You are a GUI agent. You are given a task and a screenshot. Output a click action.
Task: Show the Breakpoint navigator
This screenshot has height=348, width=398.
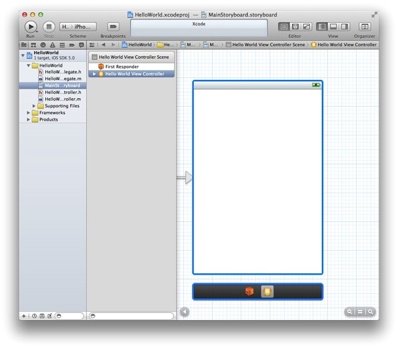pos(72,45)
